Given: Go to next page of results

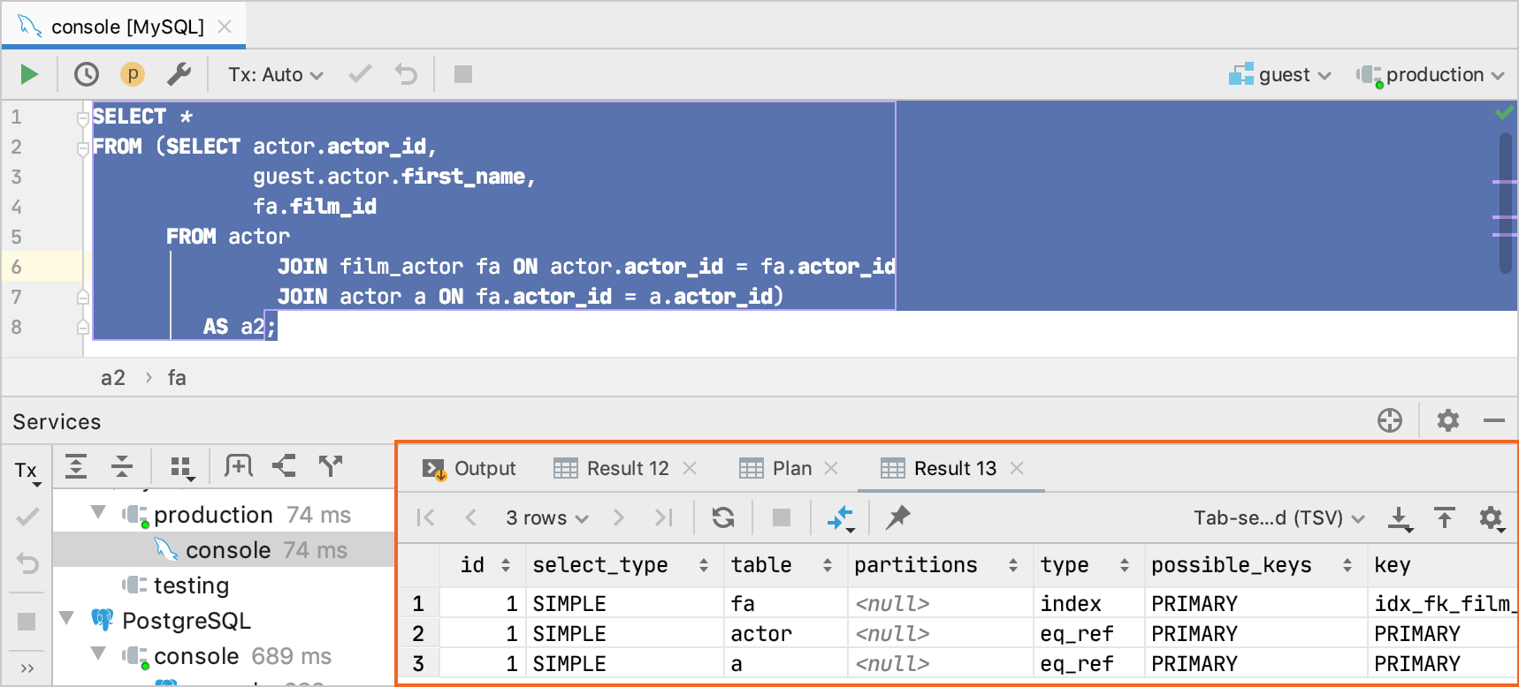Looking at the screenshot, I should point(618,517).
